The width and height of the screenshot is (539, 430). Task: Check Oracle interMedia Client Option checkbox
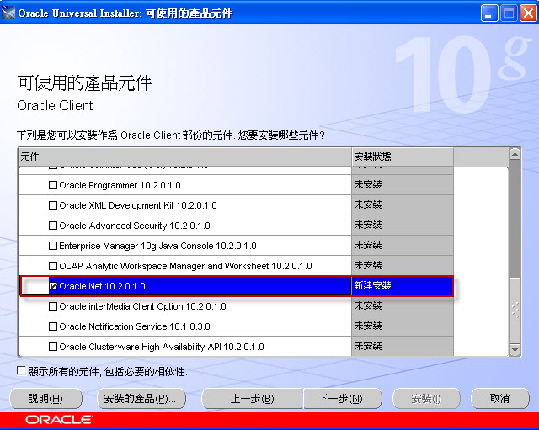tap(53, 306)
